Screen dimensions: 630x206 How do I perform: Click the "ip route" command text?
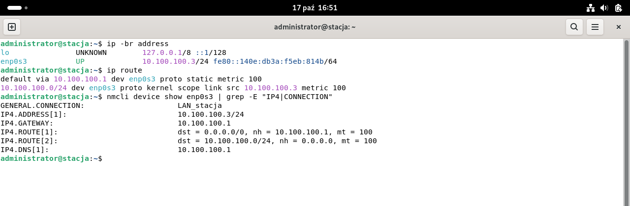click(x=125, y=70)
